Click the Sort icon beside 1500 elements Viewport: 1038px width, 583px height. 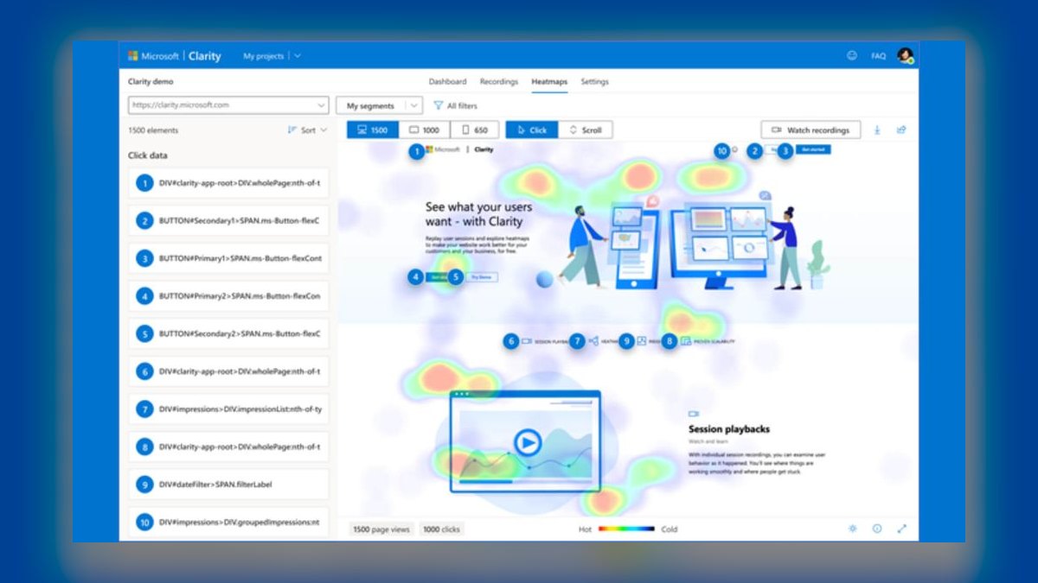[x=292, y=130]
